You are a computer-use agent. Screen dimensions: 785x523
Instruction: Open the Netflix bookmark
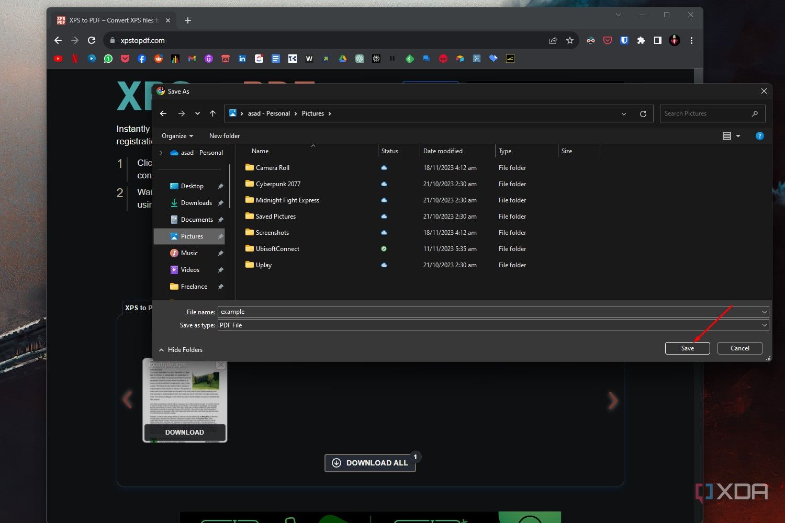click(75, 59)
